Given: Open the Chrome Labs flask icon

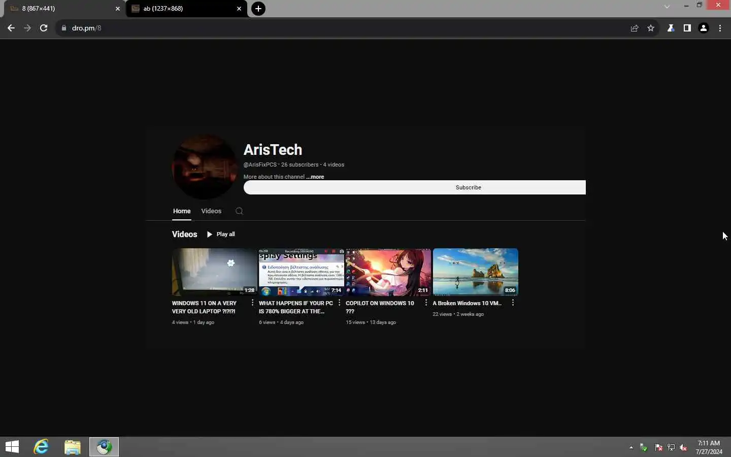Looking at the screenshot, I should coord(671,28).
